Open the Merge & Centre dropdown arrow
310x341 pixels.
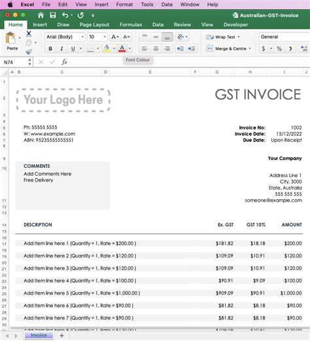coord(250,48)
